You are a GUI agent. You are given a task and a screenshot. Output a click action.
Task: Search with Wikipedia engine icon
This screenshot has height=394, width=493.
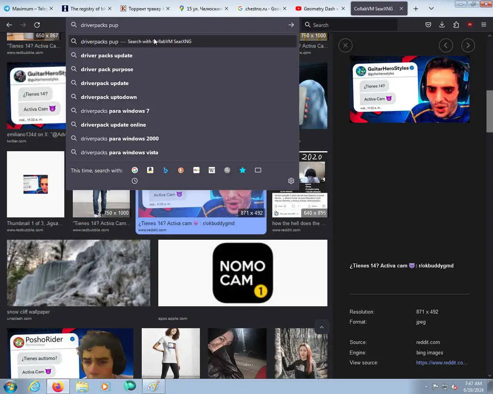tap(212, 170)
